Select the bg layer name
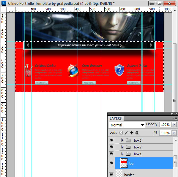Screen dimensions: 178x177 (131, 163)
